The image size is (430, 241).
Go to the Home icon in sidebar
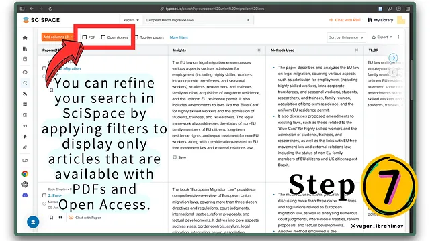[x=25, y=38]
